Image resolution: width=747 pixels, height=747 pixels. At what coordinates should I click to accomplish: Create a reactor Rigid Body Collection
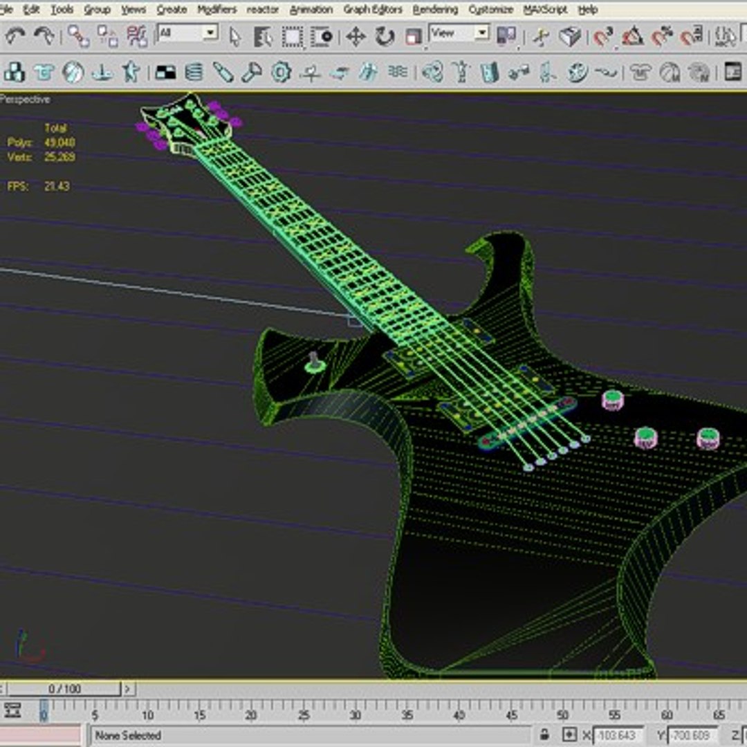pyautogui.click(x=15, y=73)
